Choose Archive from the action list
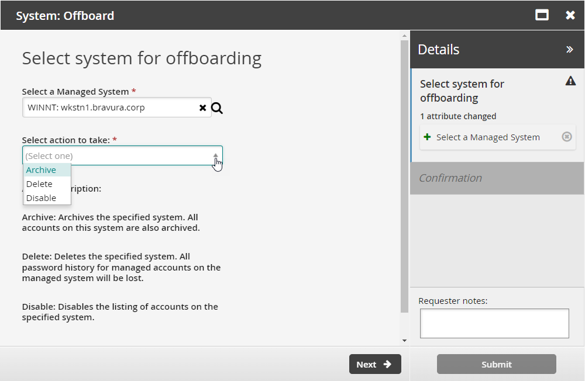Screen dimensions: 585x381 (42, 170)
